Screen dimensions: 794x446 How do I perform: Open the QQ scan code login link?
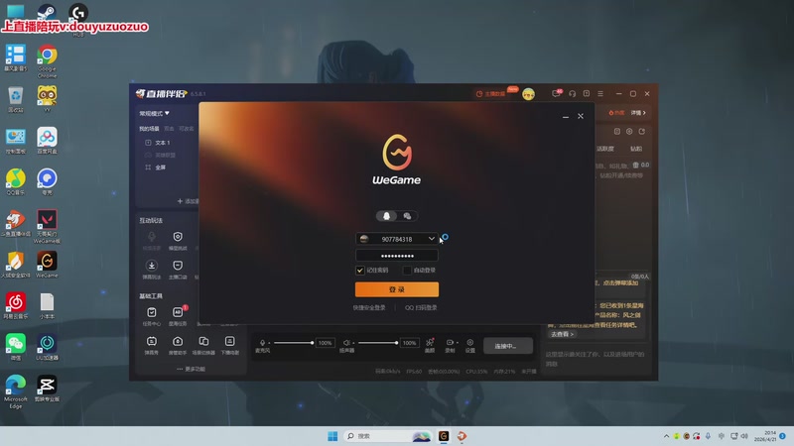pyautogui.click(x=421, y=307)
